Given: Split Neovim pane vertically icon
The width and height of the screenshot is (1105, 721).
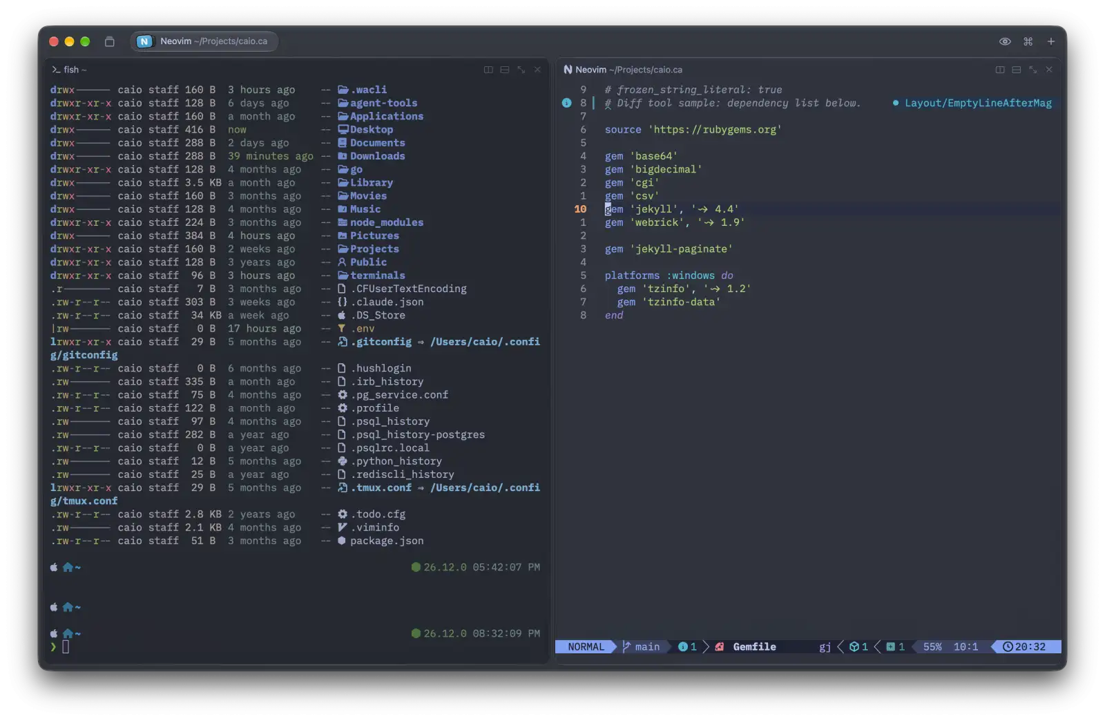Looking at the screenshot, I should 999,70.
